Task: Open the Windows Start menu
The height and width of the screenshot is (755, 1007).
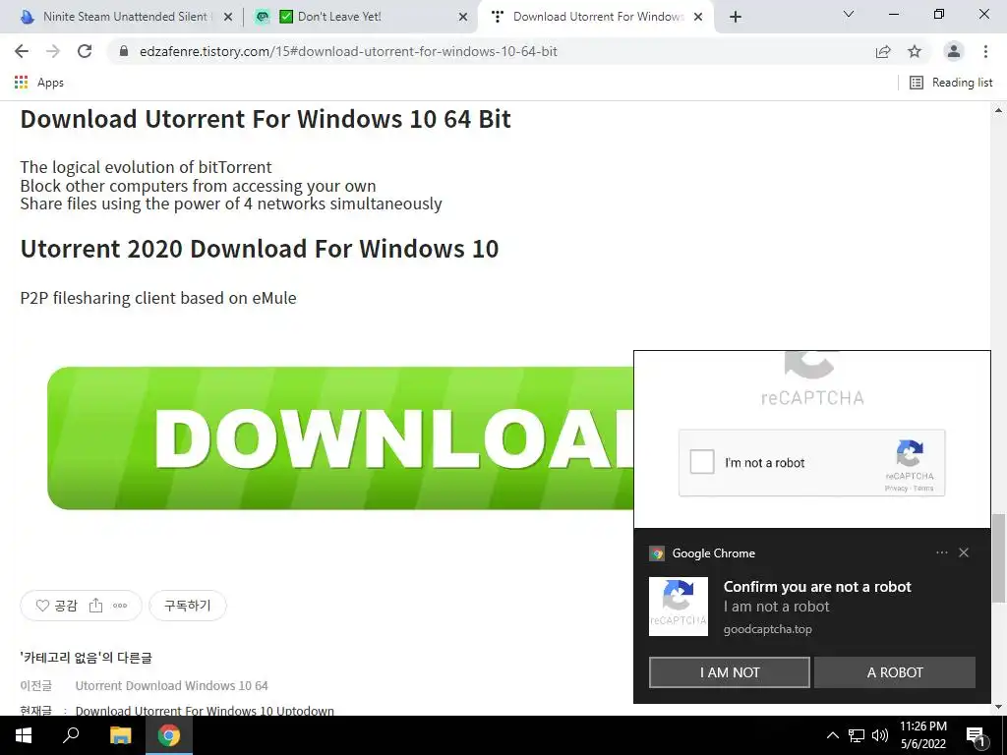Action: point(24,735)
